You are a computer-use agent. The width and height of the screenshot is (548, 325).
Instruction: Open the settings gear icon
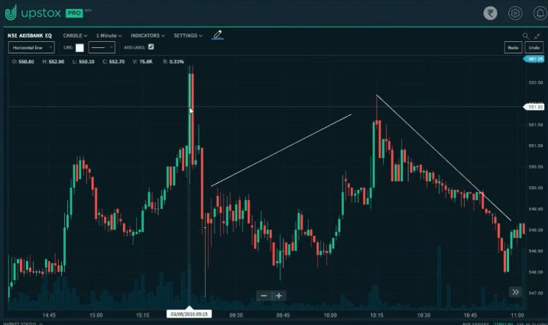tap(514, 13)
